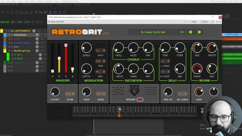242x136 pixels.
Task: Toggle the snap toolbar icon
Action: pyautogui.click(x=60, y=12)
